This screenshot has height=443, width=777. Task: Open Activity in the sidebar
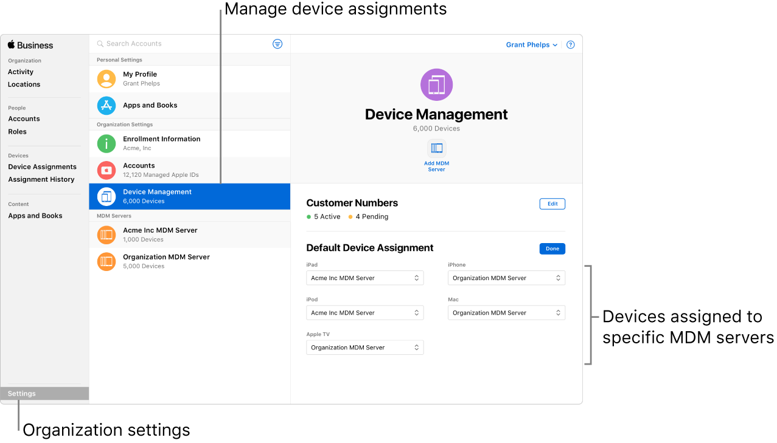click(x=21, y=72)
